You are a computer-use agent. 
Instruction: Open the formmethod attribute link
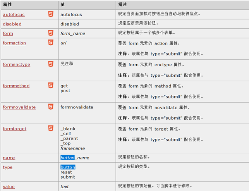click(16, 86)
